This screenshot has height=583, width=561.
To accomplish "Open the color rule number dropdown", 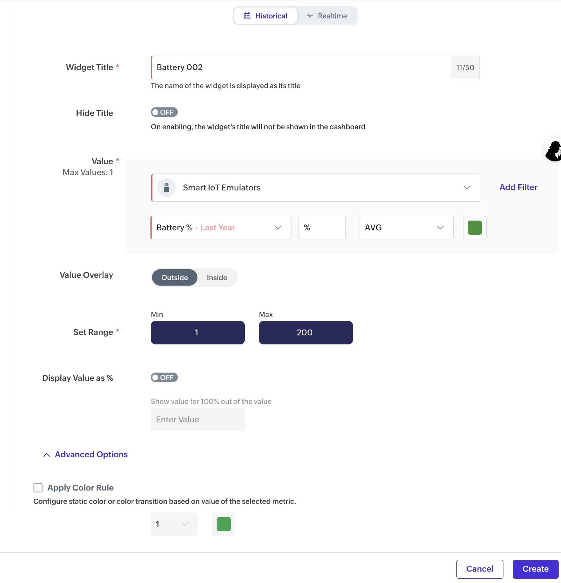I will 174,524.
